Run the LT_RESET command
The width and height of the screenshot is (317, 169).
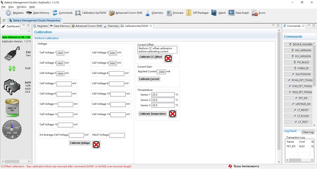pyautogui.click(x=298, y=110)
